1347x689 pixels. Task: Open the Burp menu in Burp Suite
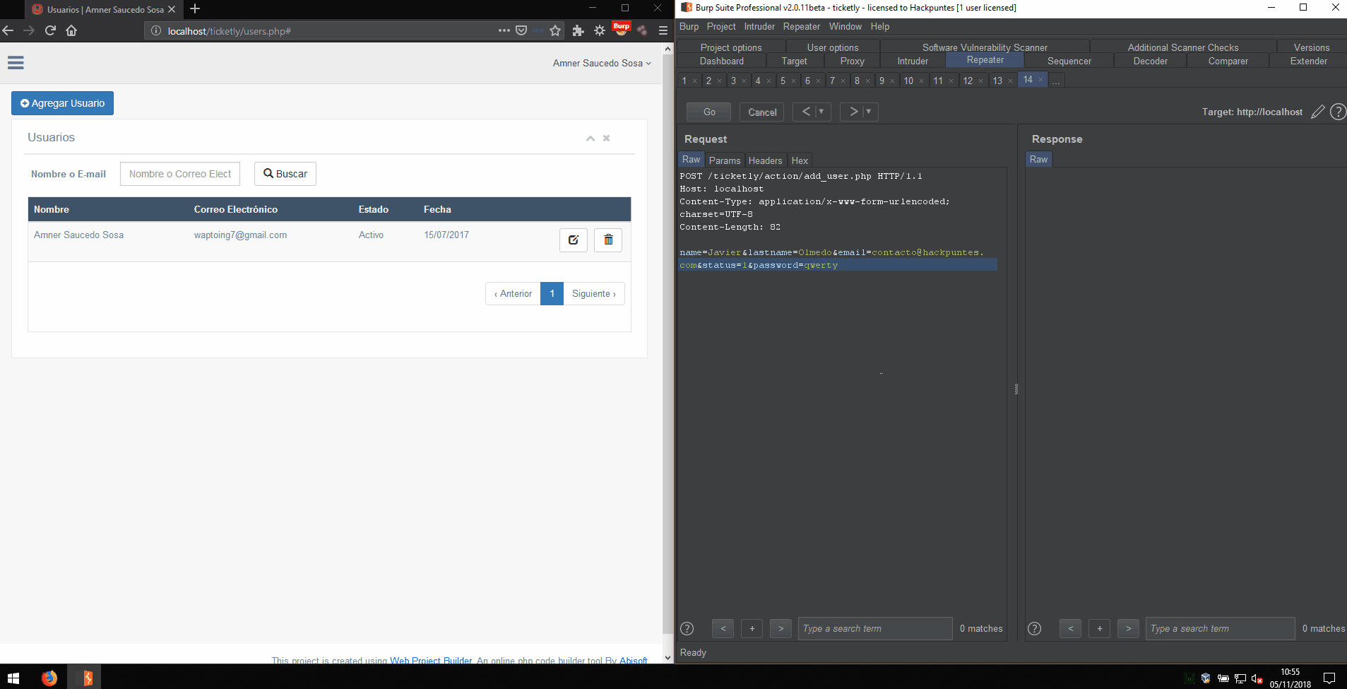(x=689, y=26)
